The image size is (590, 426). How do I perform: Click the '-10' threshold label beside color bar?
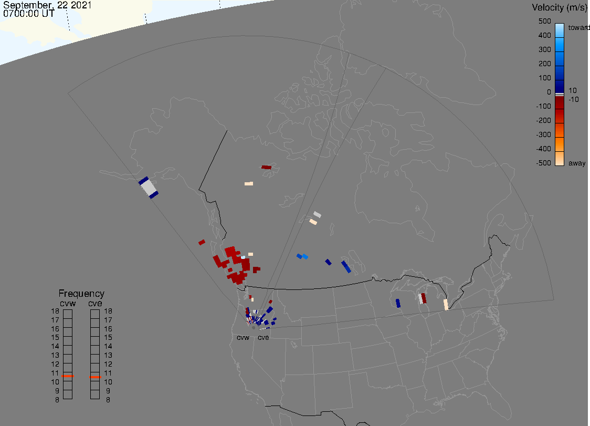573,99
